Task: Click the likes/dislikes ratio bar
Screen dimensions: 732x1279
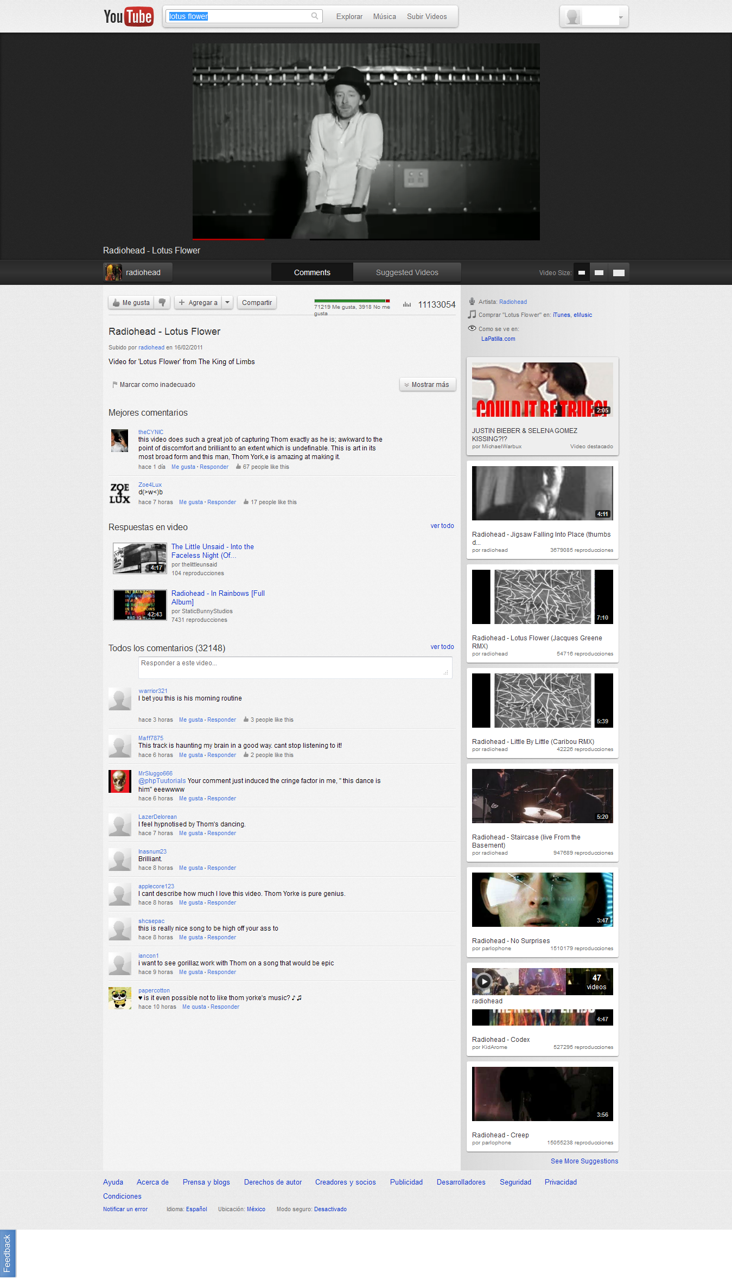Action: click(352, 301)
